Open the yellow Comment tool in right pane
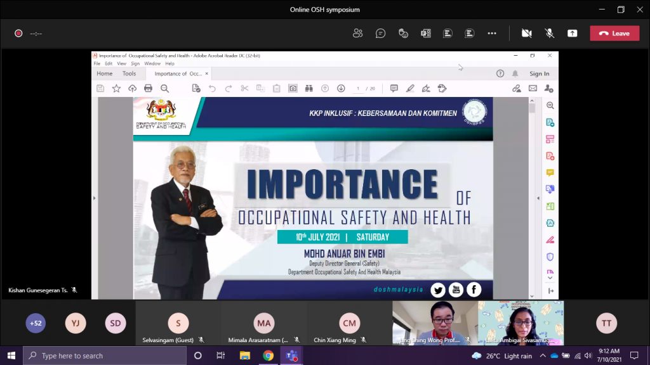The height and width of the screenshot is (365, 650). 550,172
